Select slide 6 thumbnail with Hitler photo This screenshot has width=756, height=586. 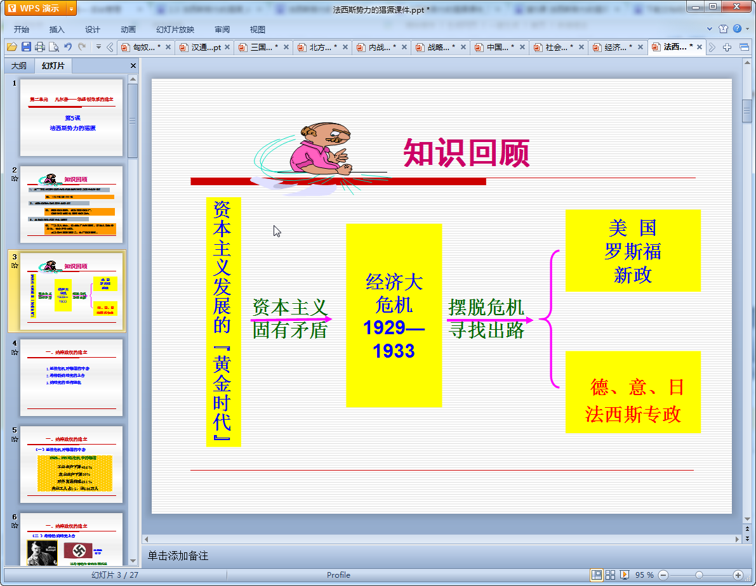coord(71,539)
